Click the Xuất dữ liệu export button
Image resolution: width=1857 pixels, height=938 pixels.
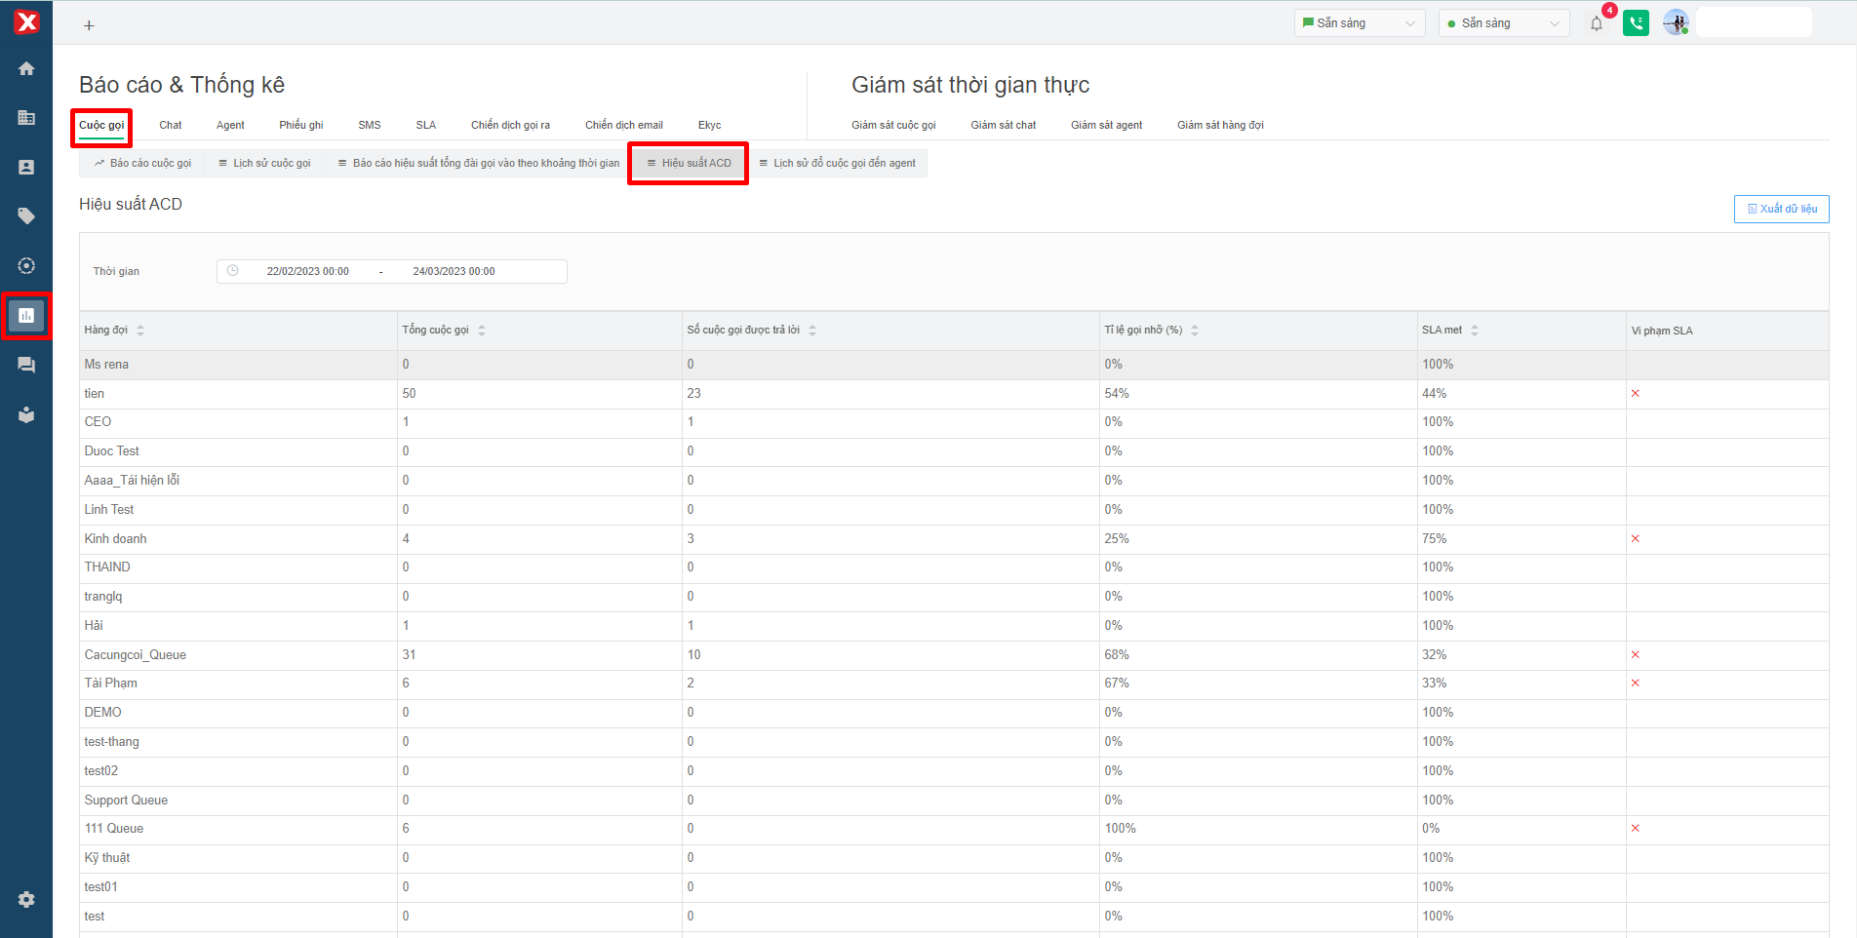coord(1781,209)
